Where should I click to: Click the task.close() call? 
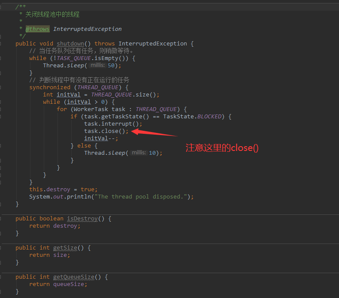(106, 131)
